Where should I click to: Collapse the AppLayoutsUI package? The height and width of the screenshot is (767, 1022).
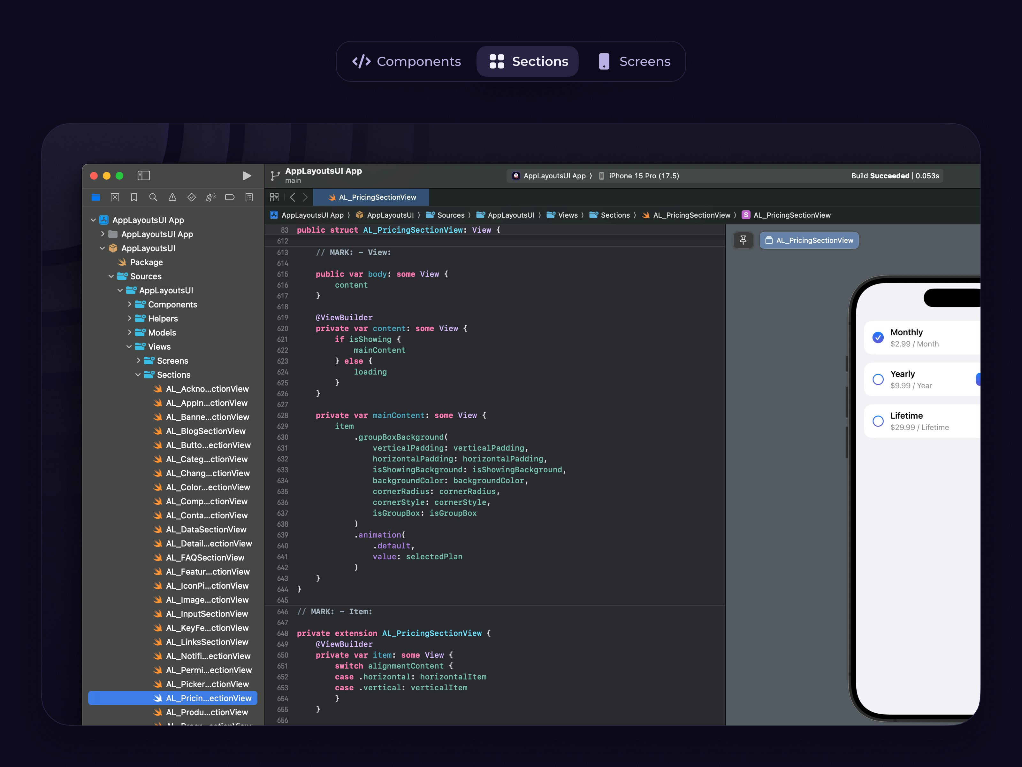point(103,248)
